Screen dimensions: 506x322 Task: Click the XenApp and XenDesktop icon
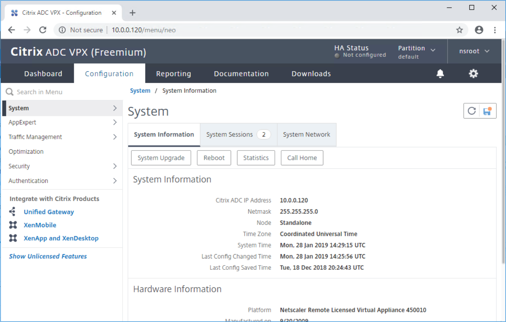pyautogui.click(x=13, y=238)
